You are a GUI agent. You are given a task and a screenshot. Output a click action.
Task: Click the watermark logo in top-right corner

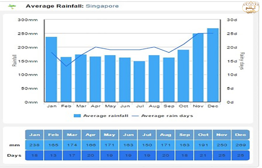point(249,7)
